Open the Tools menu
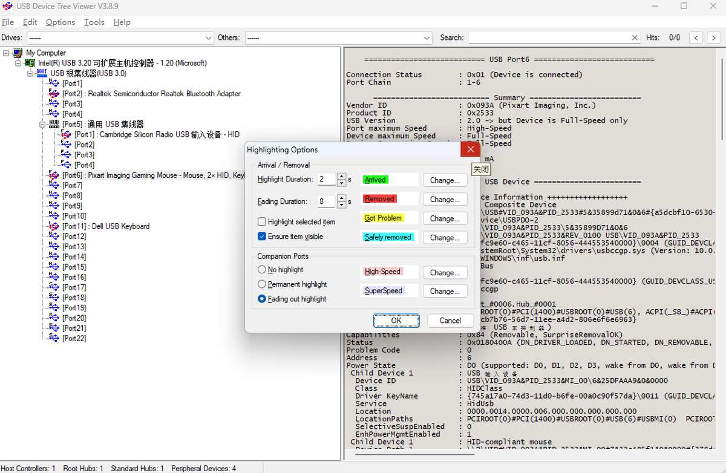Image resolution: width=726 pixels, height=473 pixels. click(94, 22)
